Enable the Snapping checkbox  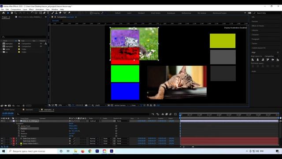[91, 13]
